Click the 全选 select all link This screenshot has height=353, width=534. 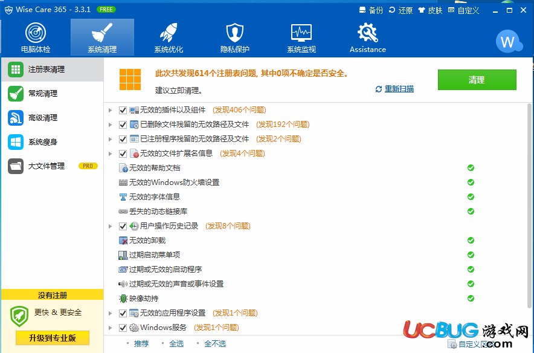(x=176, y=344)
